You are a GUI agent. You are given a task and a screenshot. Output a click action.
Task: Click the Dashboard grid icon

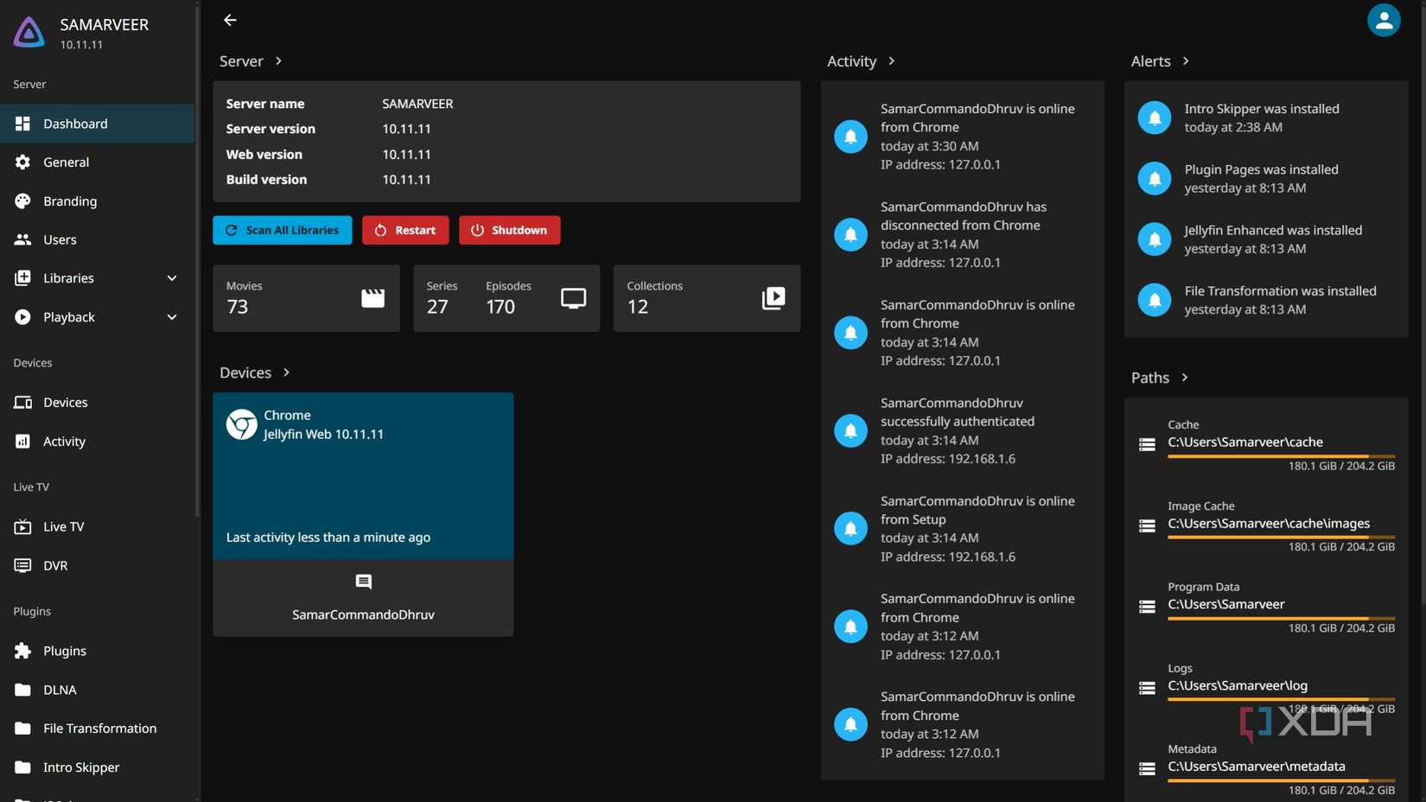pyautogui.click(x=22, y=124)
